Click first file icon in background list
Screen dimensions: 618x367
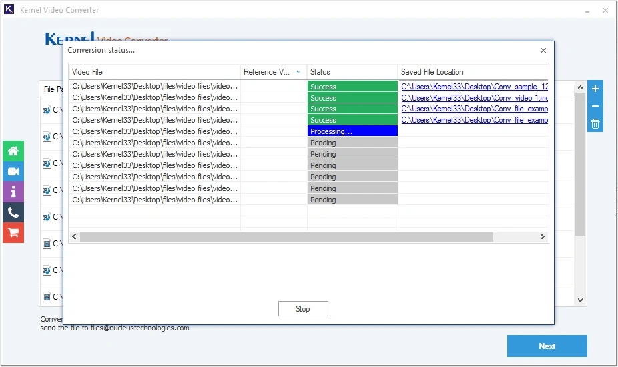(x=47, y=110)
